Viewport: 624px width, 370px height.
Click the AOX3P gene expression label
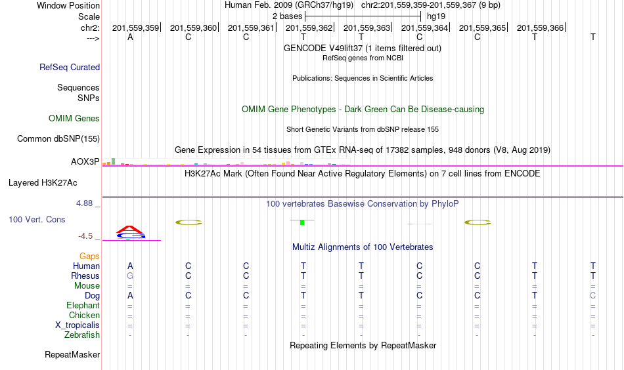(x=85, y=162)
